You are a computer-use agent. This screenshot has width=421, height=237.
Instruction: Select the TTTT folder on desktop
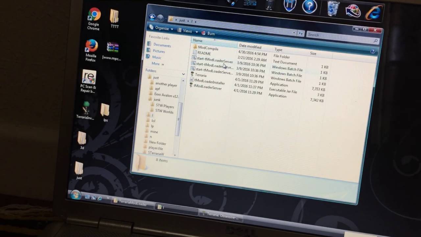(114, 19)
